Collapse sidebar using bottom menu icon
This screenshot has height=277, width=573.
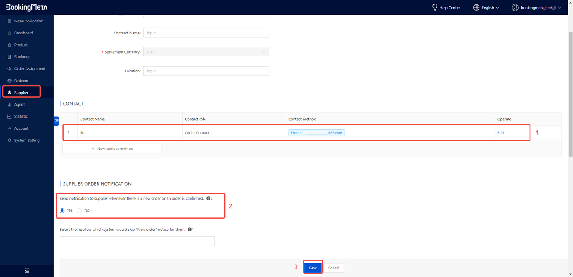(27, 271)
